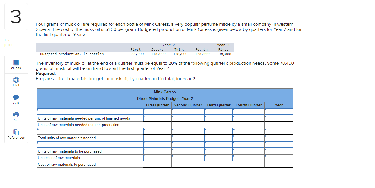Open the References icon

point(16,132)
